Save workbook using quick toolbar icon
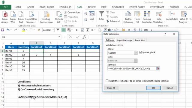 (2, 30)
